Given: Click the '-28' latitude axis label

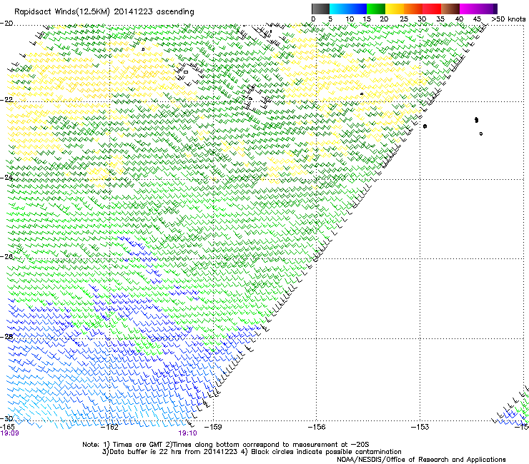Looking at the screenshot, I should pyautogui.click(x=6, y=337).
